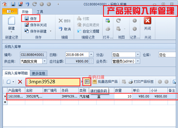
Task: Click the Save (保存) button
Action: click(x=31, y=19)
